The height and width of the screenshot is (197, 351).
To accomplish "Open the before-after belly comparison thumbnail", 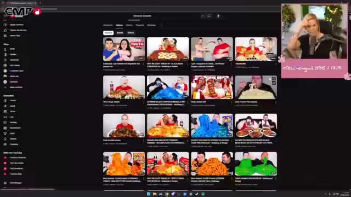I will pyautogui.click(x=212, y=49).
